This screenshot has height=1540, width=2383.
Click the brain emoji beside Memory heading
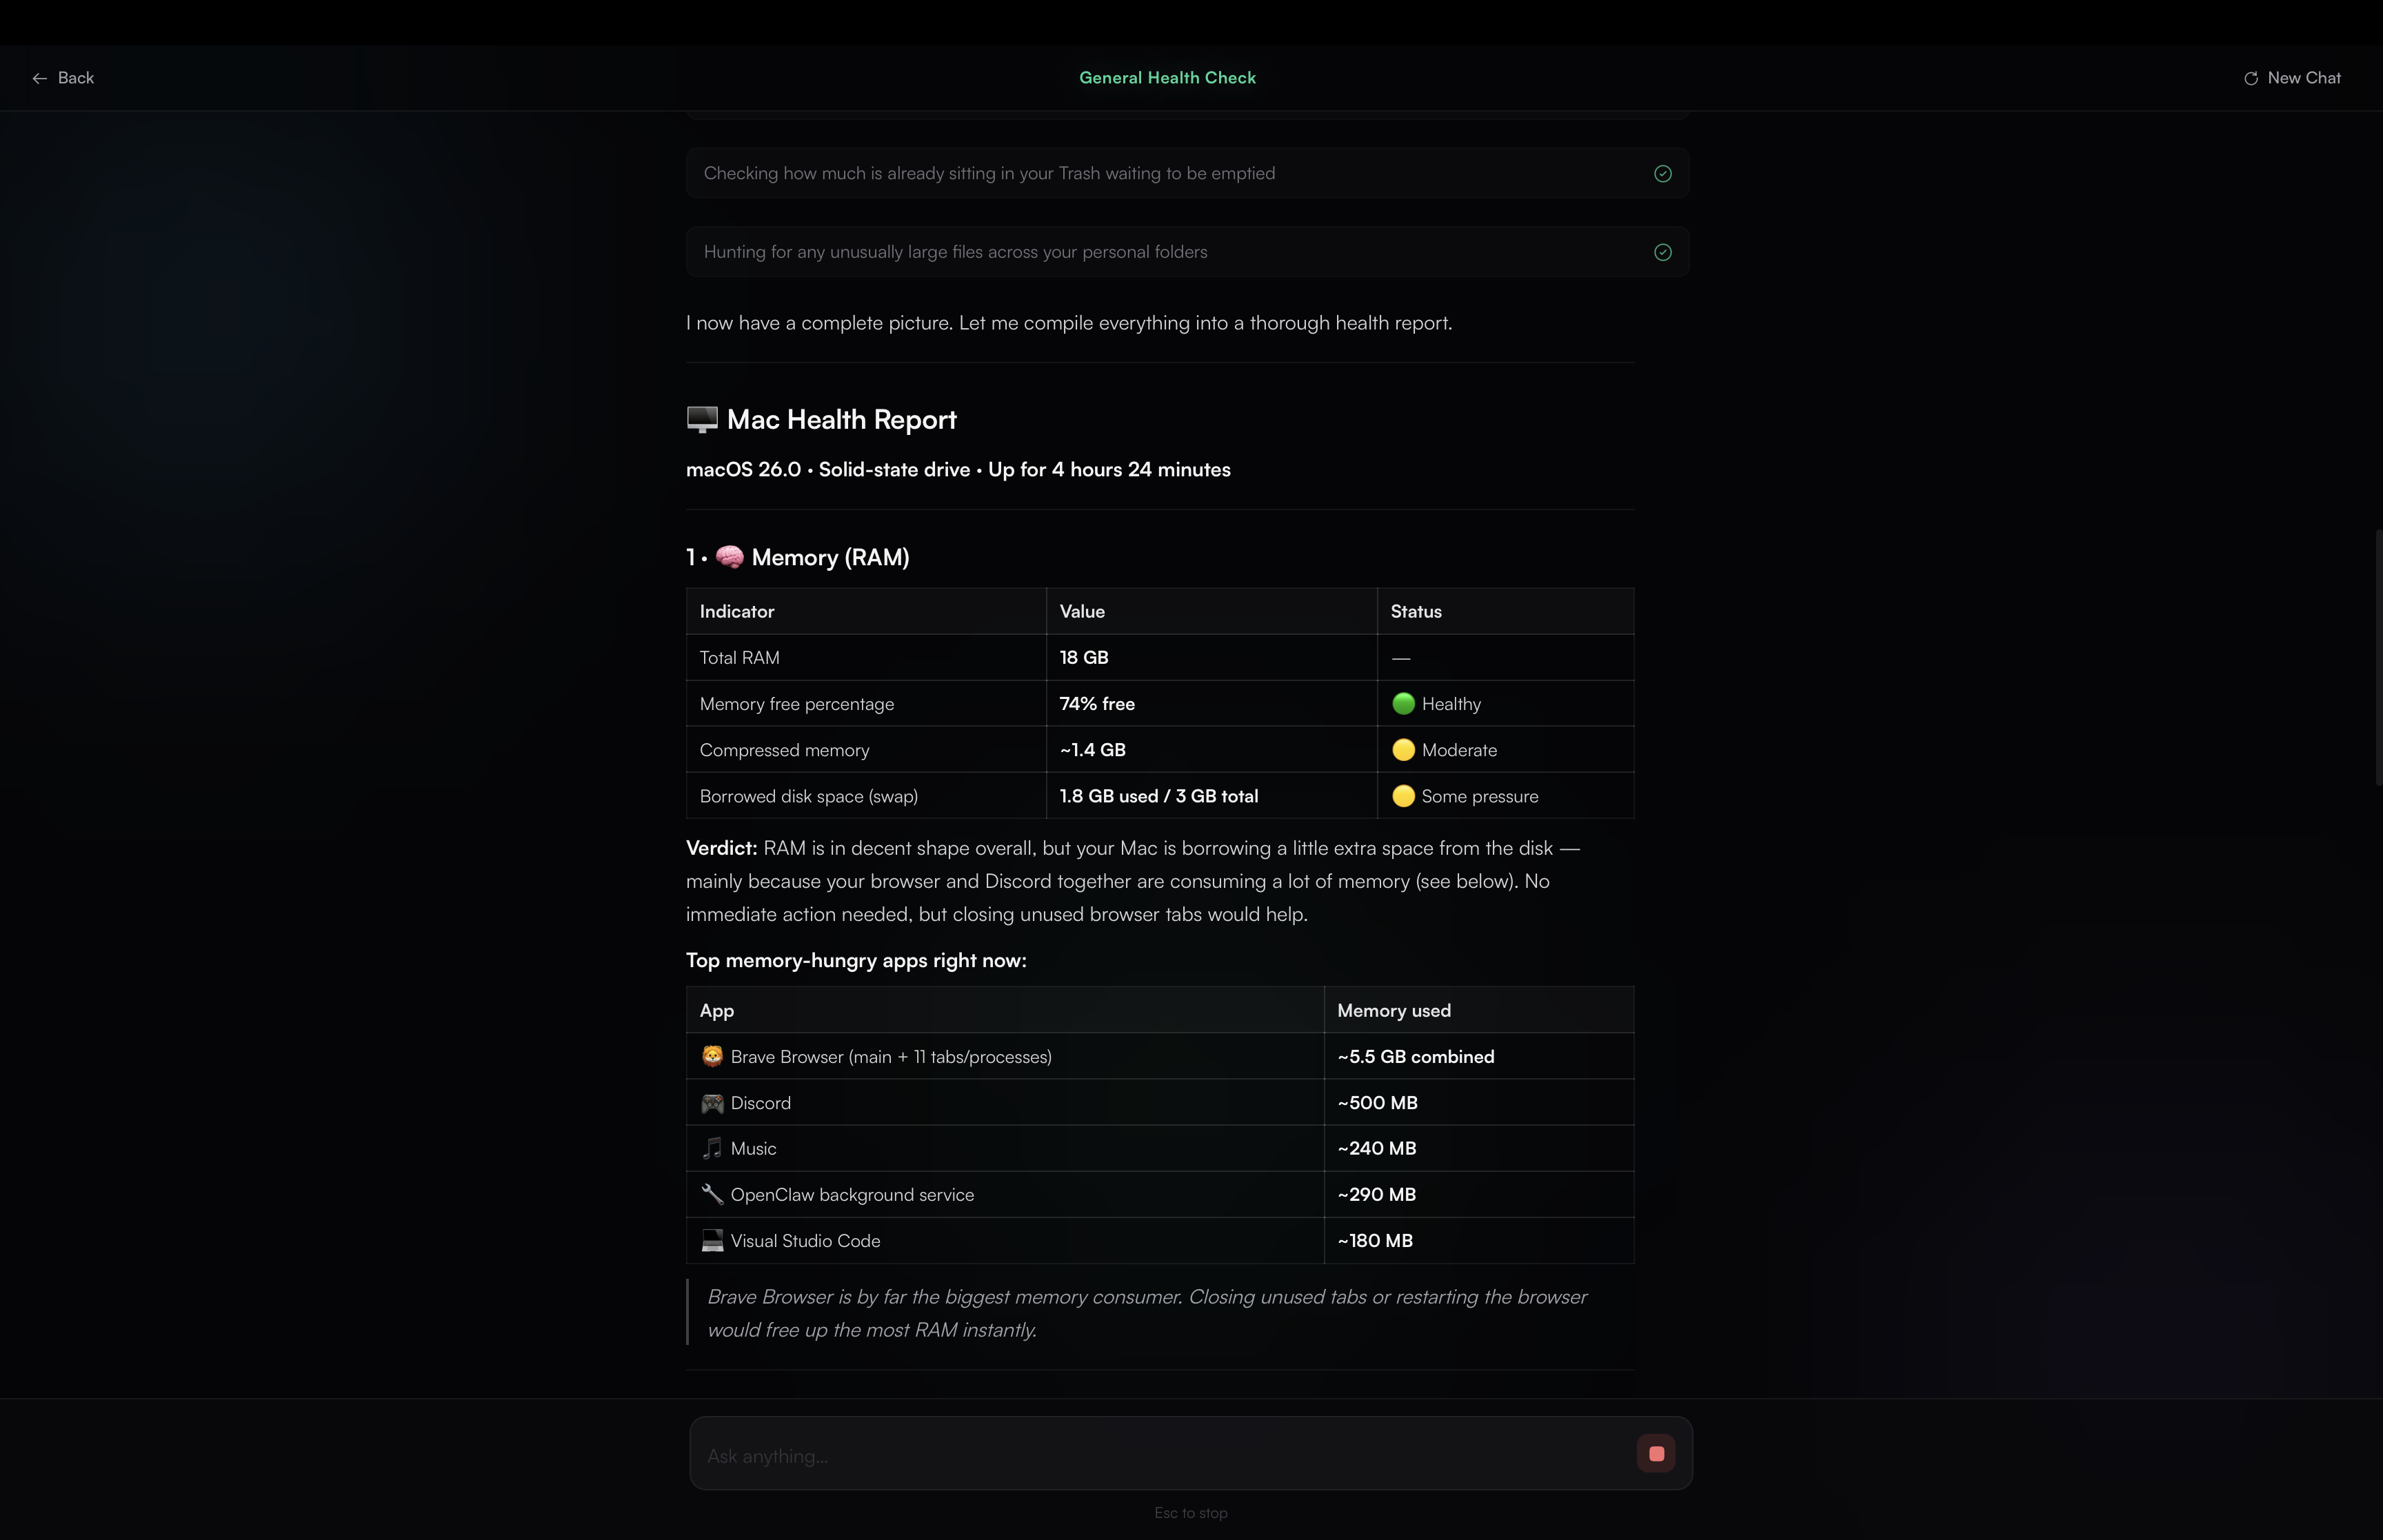tap(729, 557)
